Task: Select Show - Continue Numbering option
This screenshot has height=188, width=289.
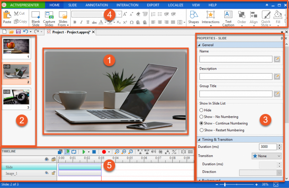Action: tap(201, 123)
